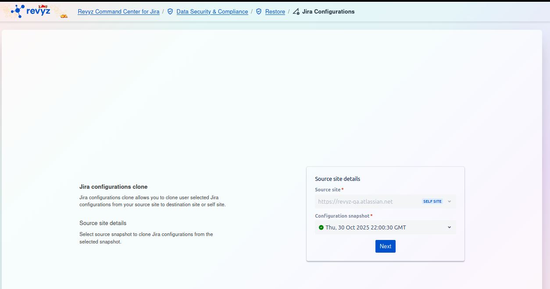Viewport: 550px width, 289px height.
Task: Click the shield icon before Data Security & Compliance
Action: (x=171, y=12)
